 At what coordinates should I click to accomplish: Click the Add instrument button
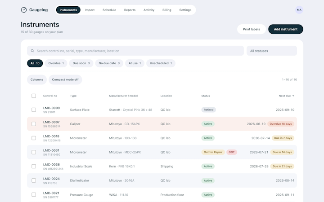pyautogui.click(x=286, y=29)
